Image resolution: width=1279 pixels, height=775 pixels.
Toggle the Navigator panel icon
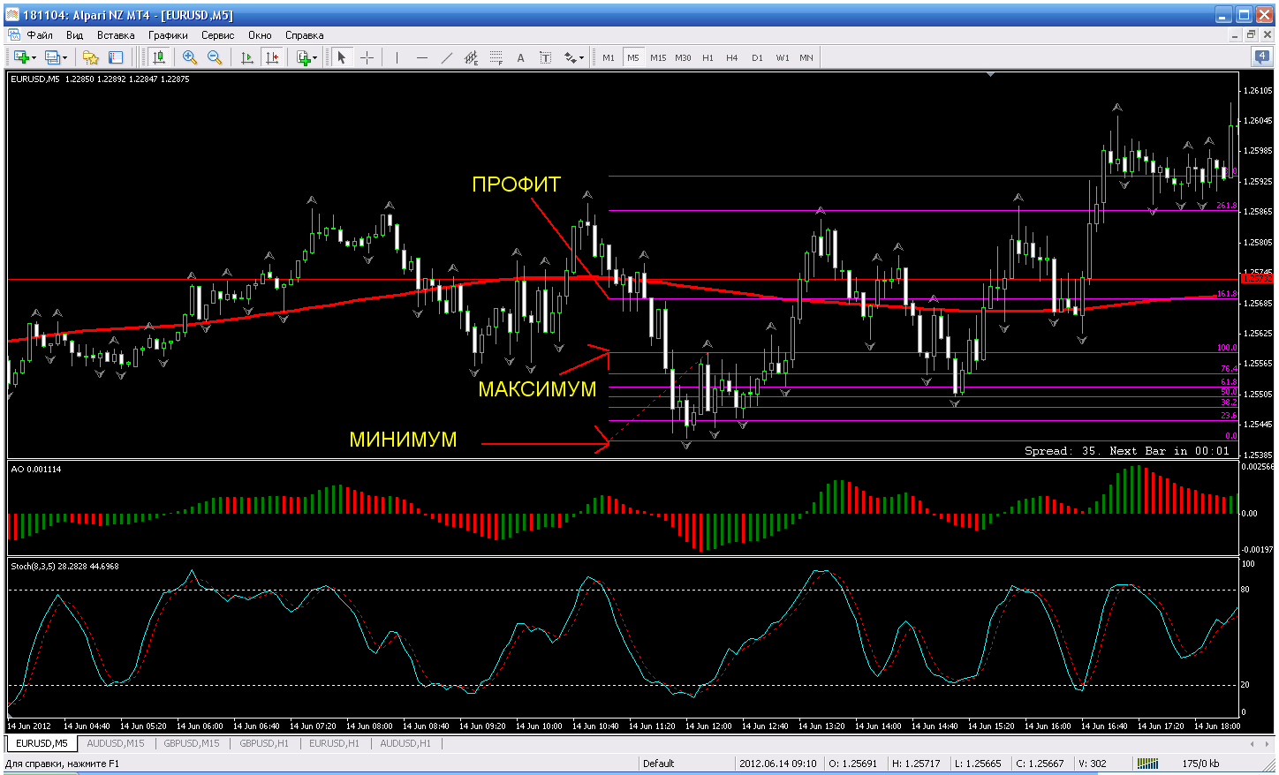click(x=116, y=57)
